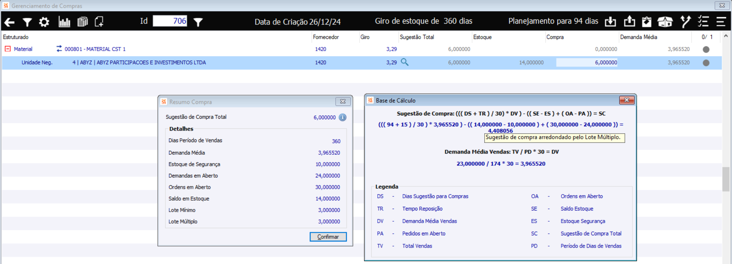This screenshot has width=732, height=264.
Task: Click the Giro de estoque de 360 dias label
Action: coord(424,21)
